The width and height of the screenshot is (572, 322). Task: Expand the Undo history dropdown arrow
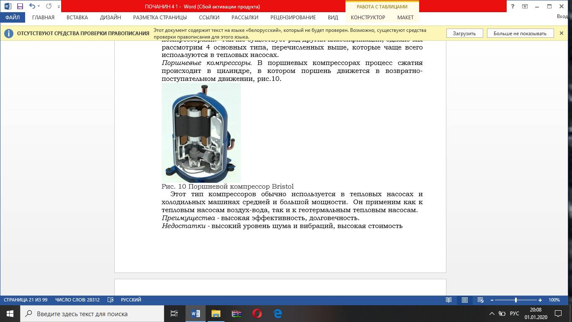[x=39, y=6]
